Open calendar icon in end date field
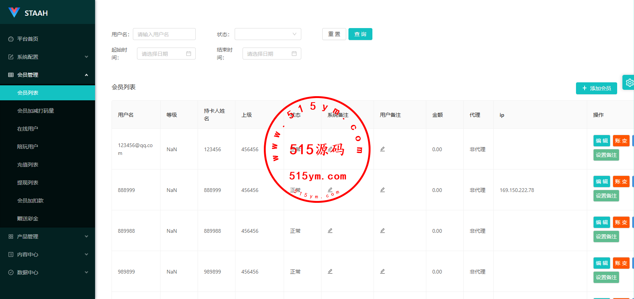This screenshot has width=634, height=299. point(294,54)
